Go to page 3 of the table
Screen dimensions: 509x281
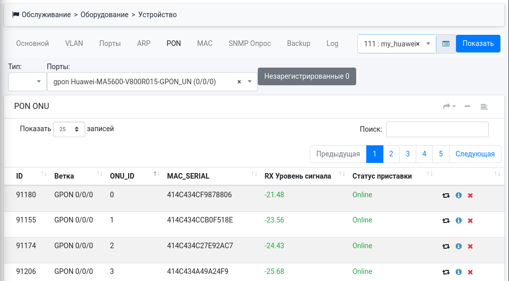click(x=408, y=154)
